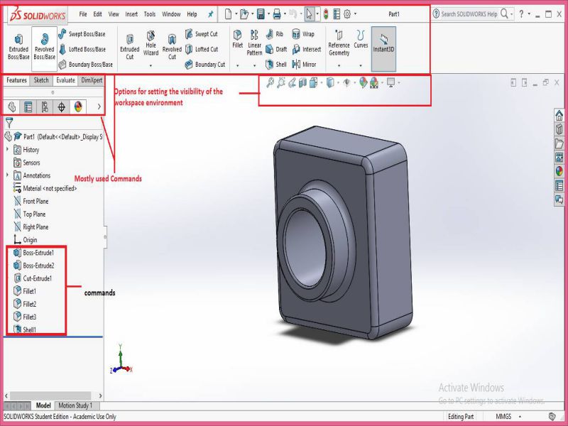Select Boss-Extrude1 in feature tree
The image size is (568, 426).
pos(33,253)
